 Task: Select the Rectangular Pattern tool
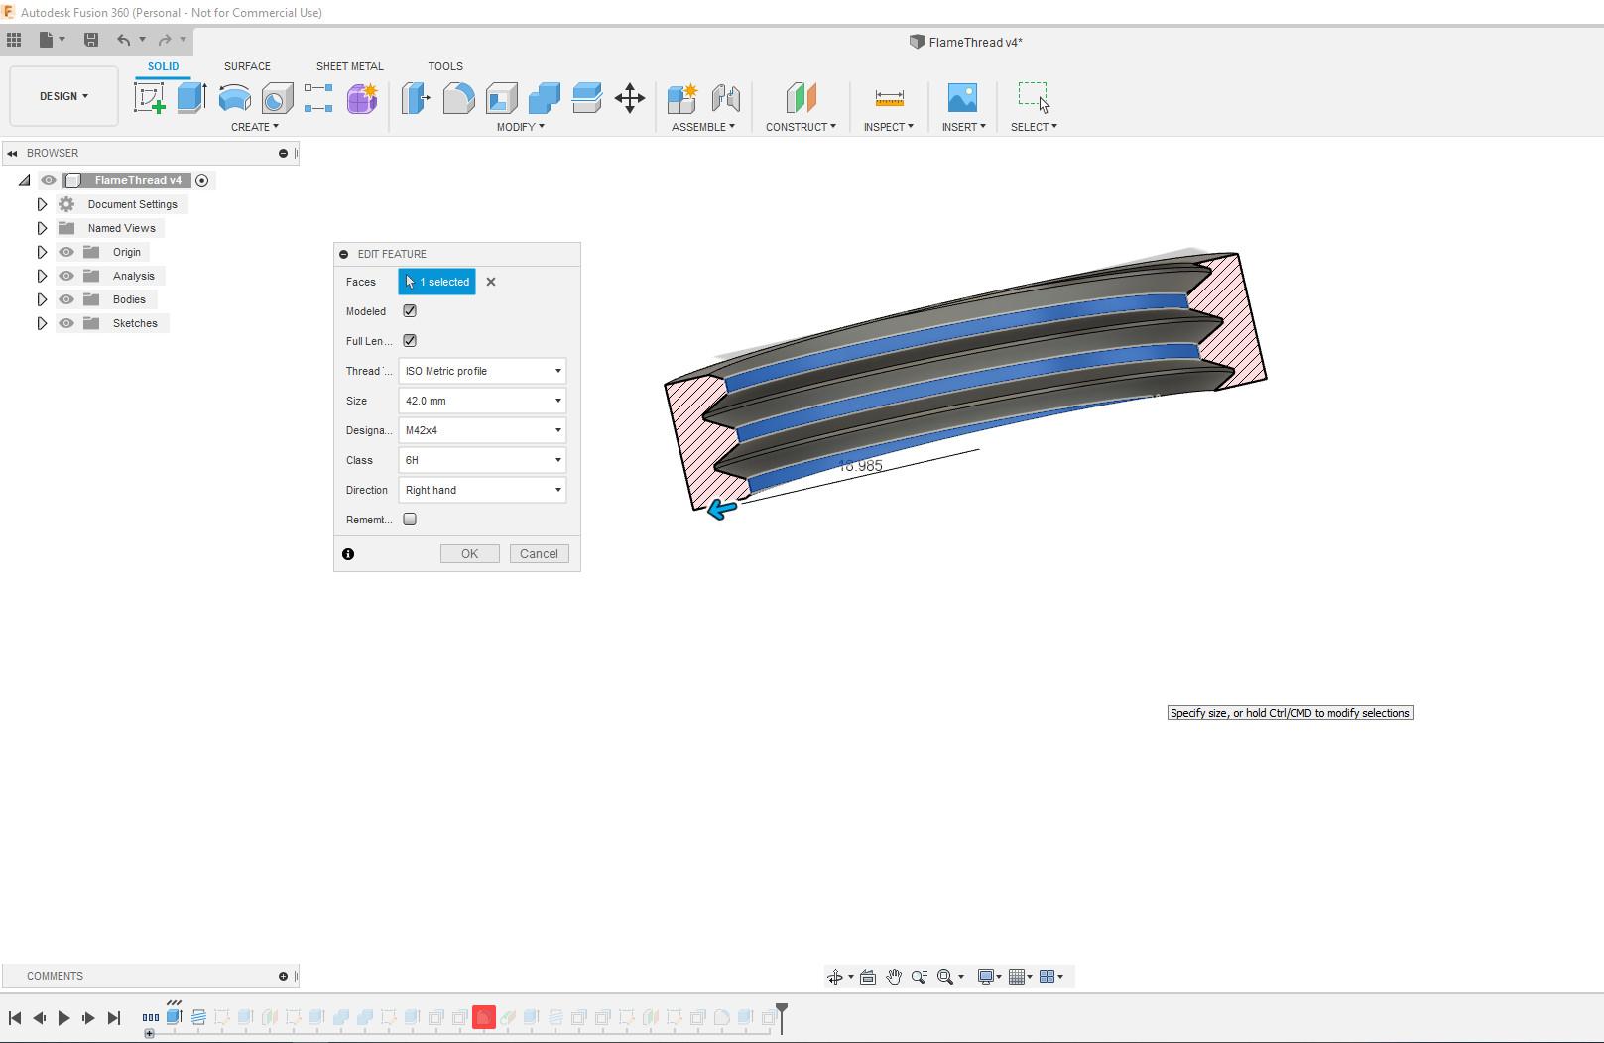click(318, 98)
